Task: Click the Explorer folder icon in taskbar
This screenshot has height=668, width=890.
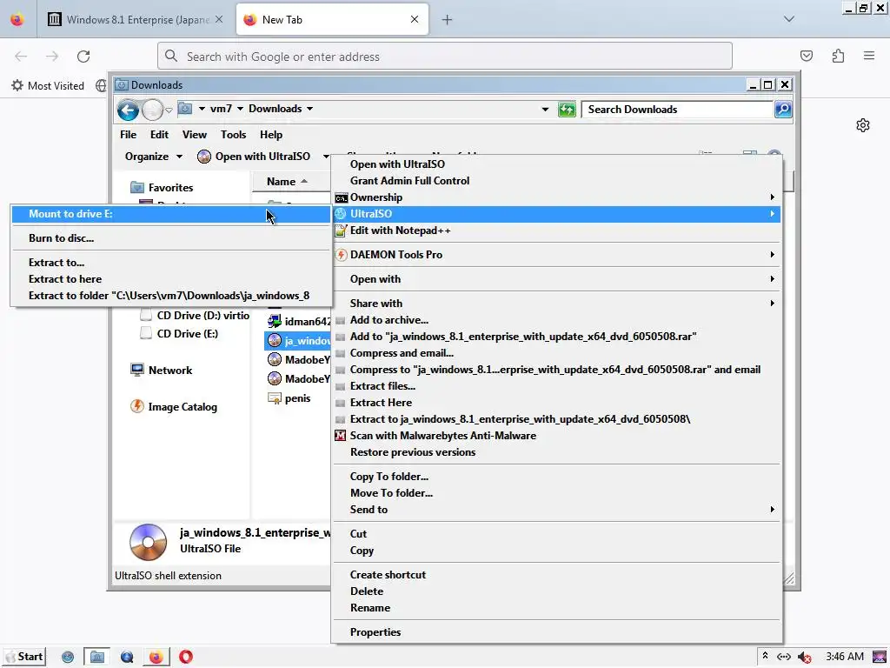Action: (x=97, y=657)
